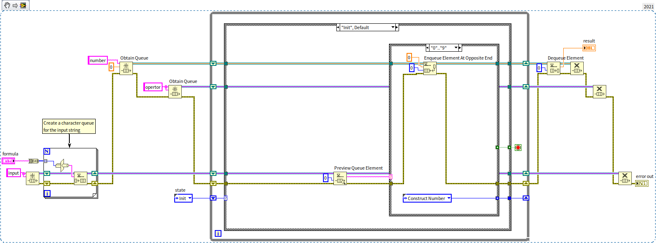Click the 'Enqueue Element At Opposite End' label
This screenshot has height=243, width=656.
pyautogui.click(x=458, y=58)
